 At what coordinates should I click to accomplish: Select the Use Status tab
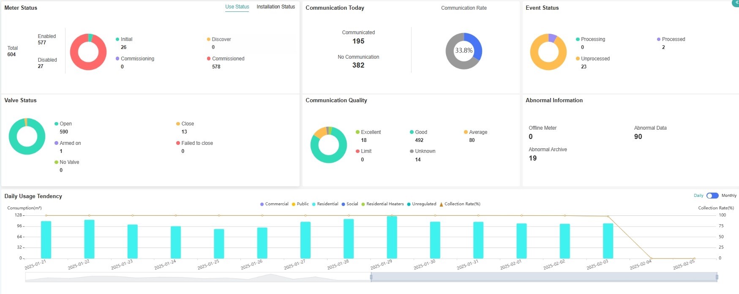tap(237, 7)
